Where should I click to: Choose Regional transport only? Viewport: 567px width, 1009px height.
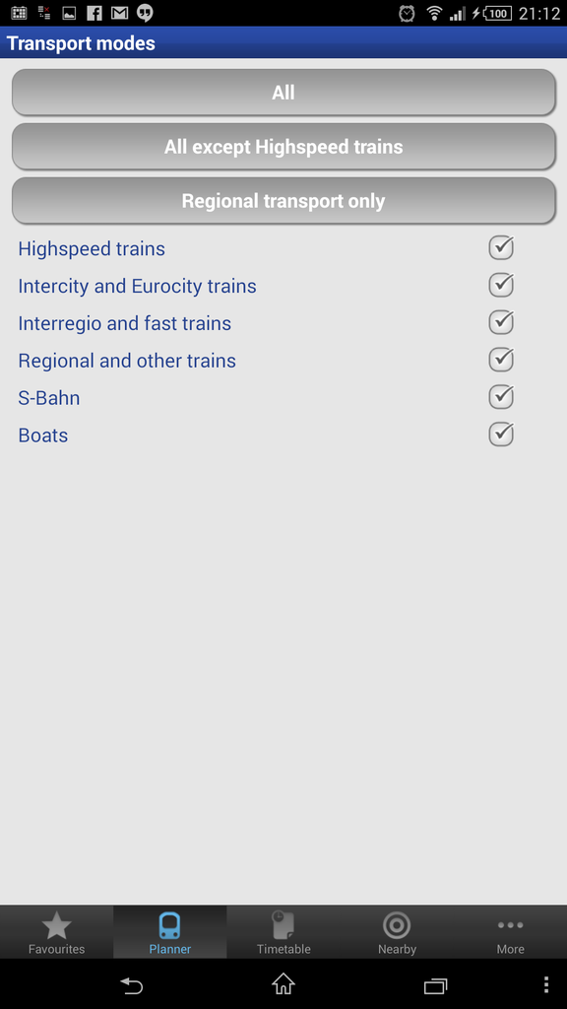point(283,201)
